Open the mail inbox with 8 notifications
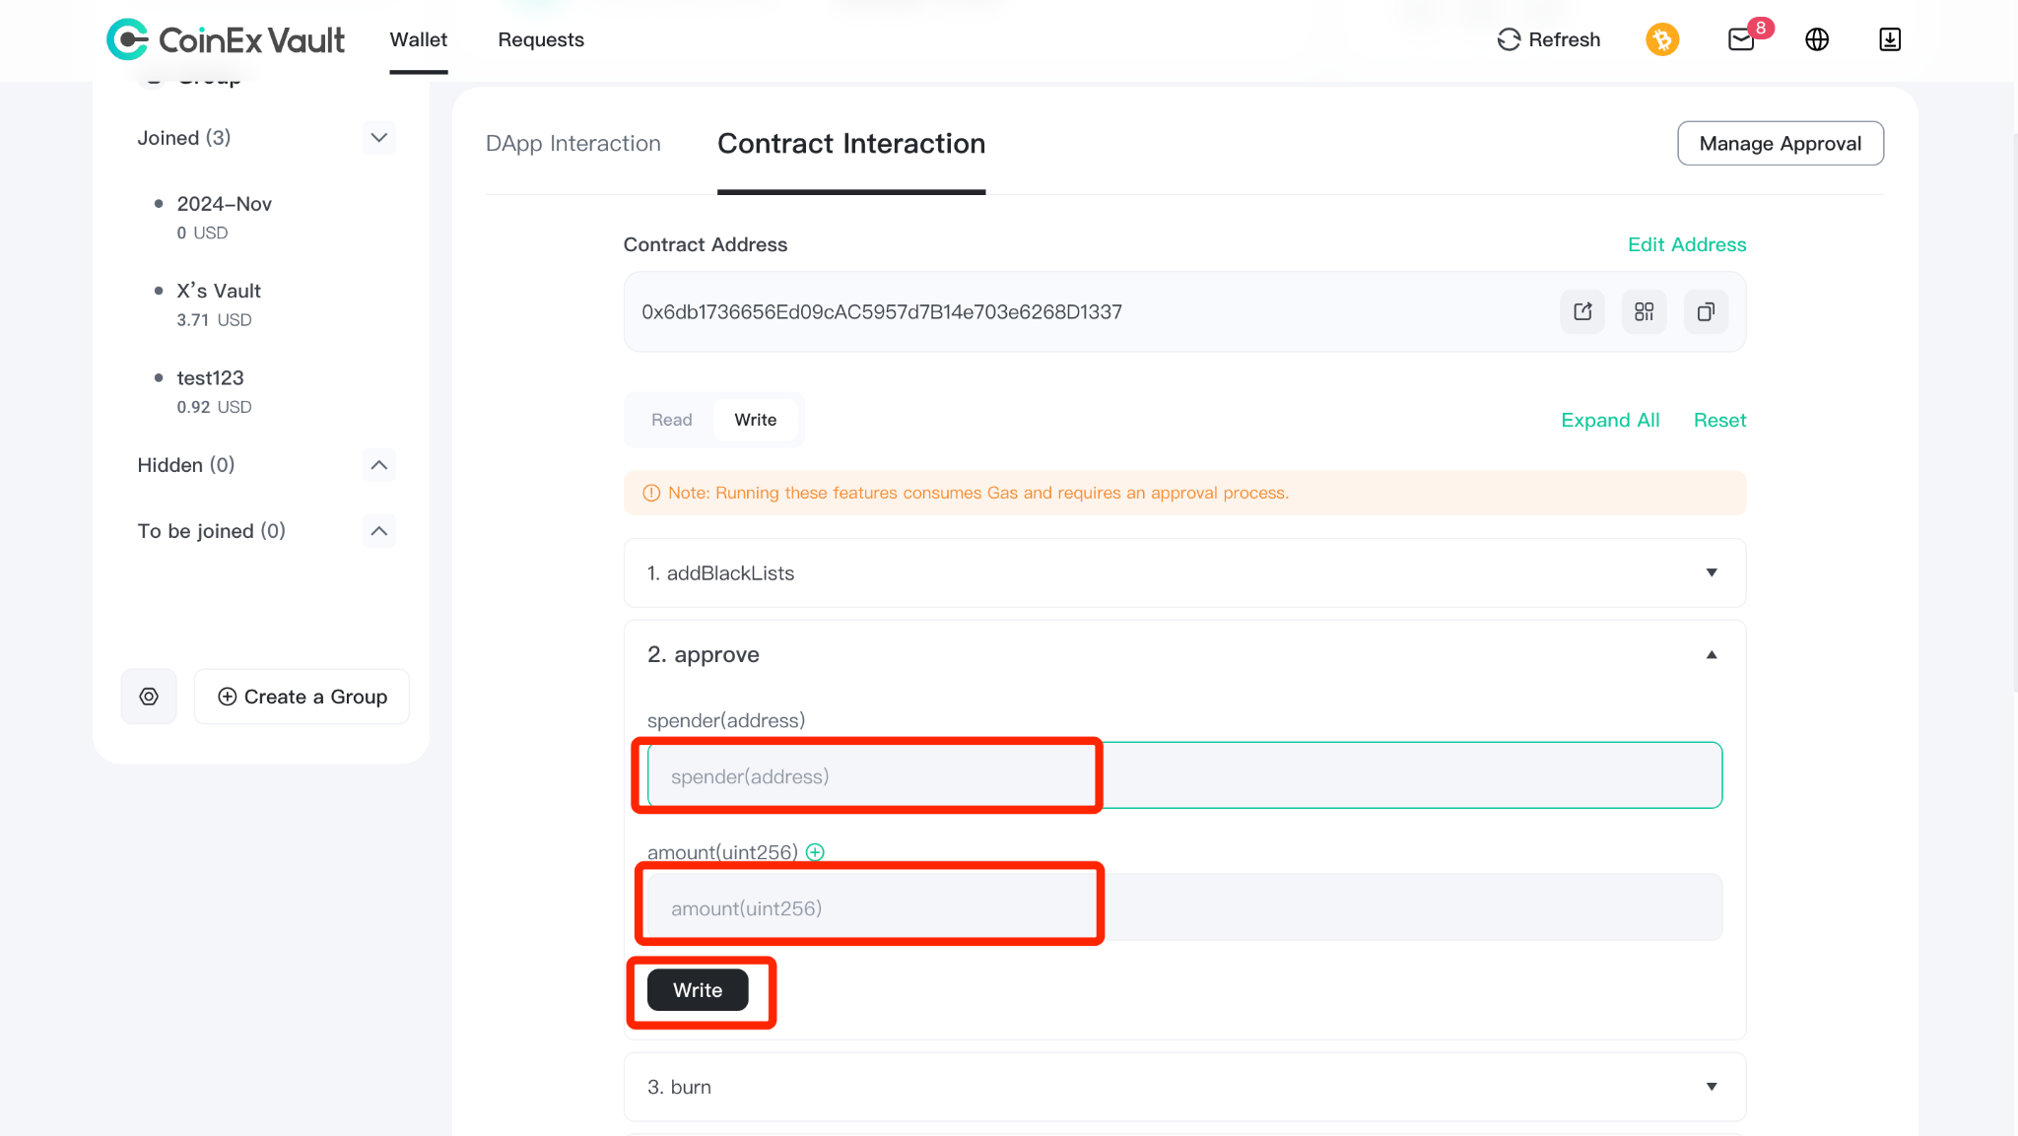The width and height of the screenshot is (2018, 1136). click(x=1742, y=39)
